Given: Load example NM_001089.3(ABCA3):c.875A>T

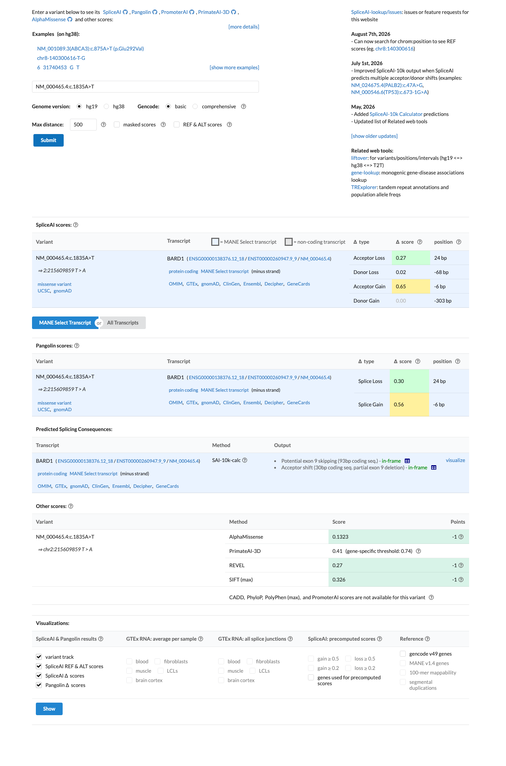Looking at the screenshot, I should click(90, 49).
